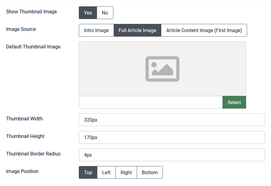
Task: Set Show Thumbnail Image to No
Action: point(105,13)
